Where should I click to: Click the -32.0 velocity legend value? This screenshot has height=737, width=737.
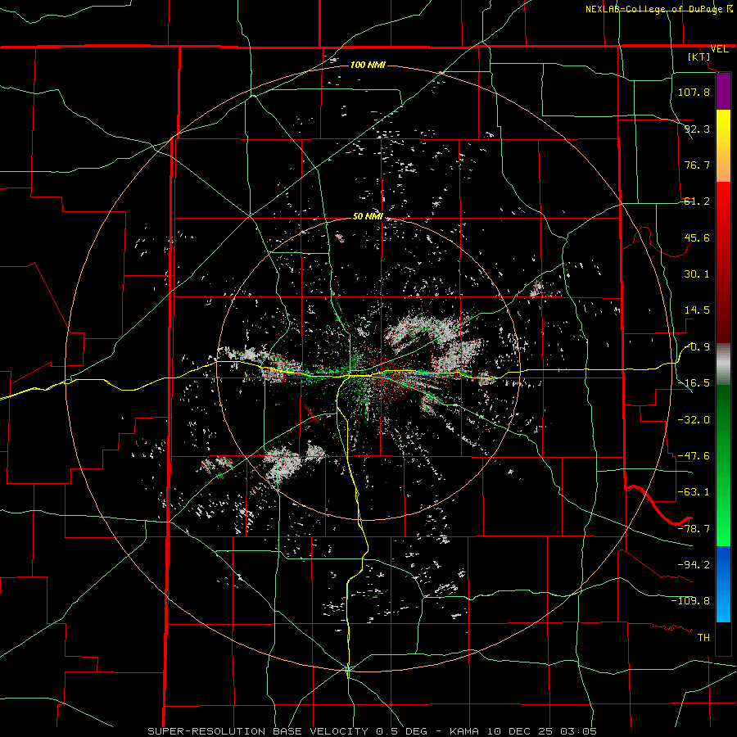coord(694,419)
